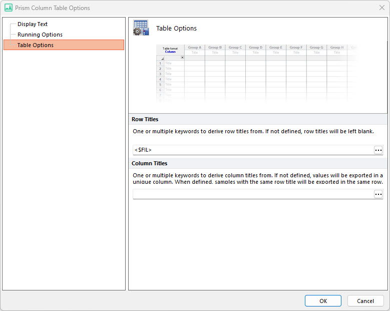Click the small x icon in table preview
390x311 pixels.
(182, 58)
